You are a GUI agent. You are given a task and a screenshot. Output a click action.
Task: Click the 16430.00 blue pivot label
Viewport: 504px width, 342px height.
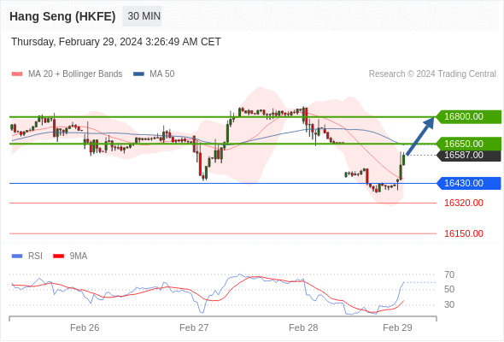(469, 183)
